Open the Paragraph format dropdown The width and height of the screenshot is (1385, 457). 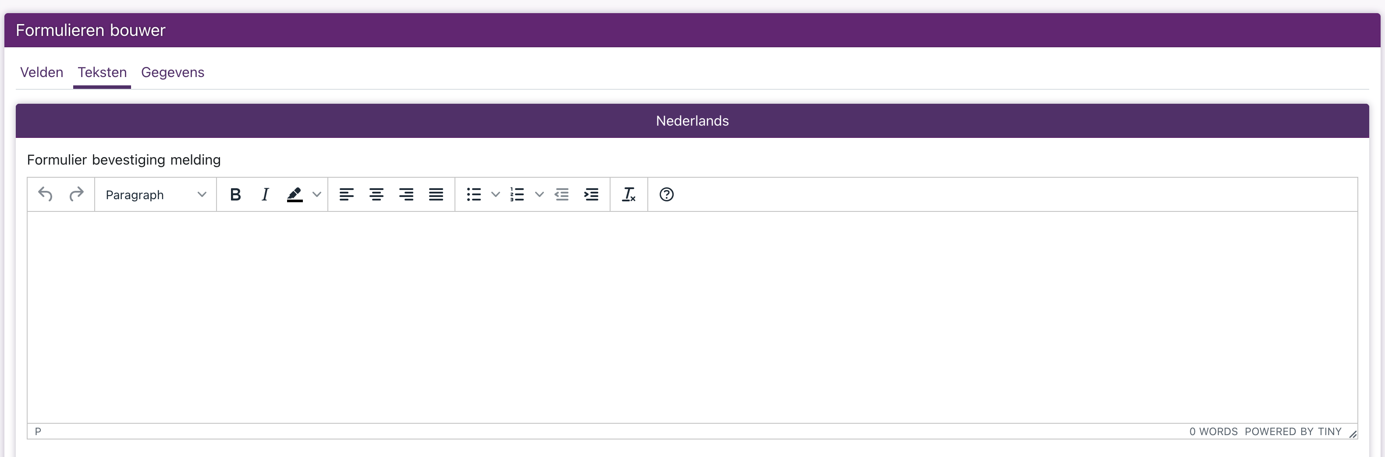pyautogui.click(x=156, y=194)
